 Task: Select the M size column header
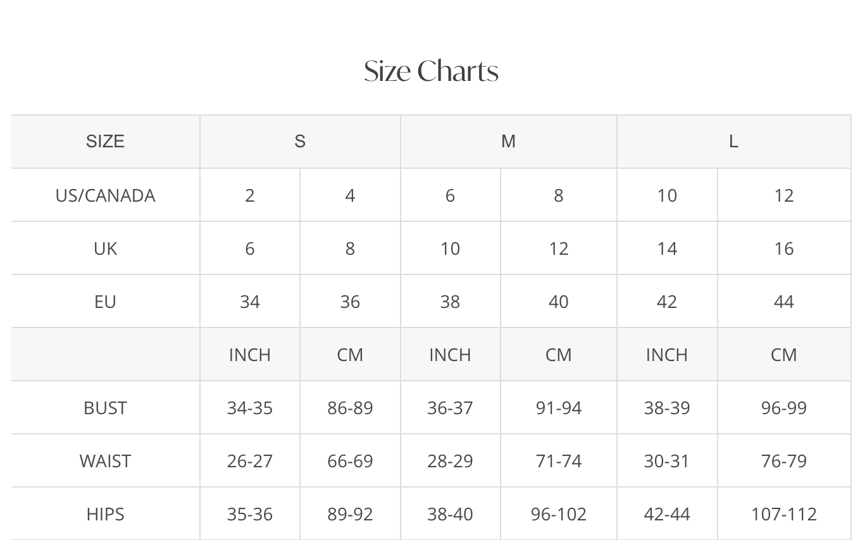point(508,142)
